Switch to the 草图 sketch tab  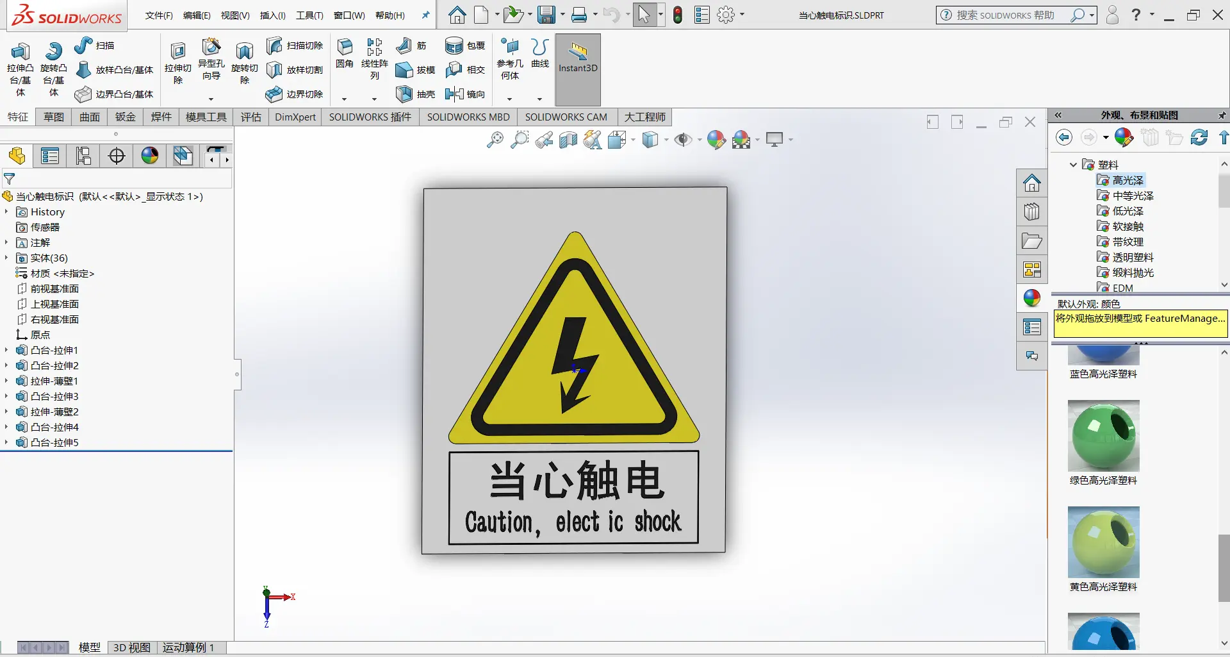[x=54, y=117]
